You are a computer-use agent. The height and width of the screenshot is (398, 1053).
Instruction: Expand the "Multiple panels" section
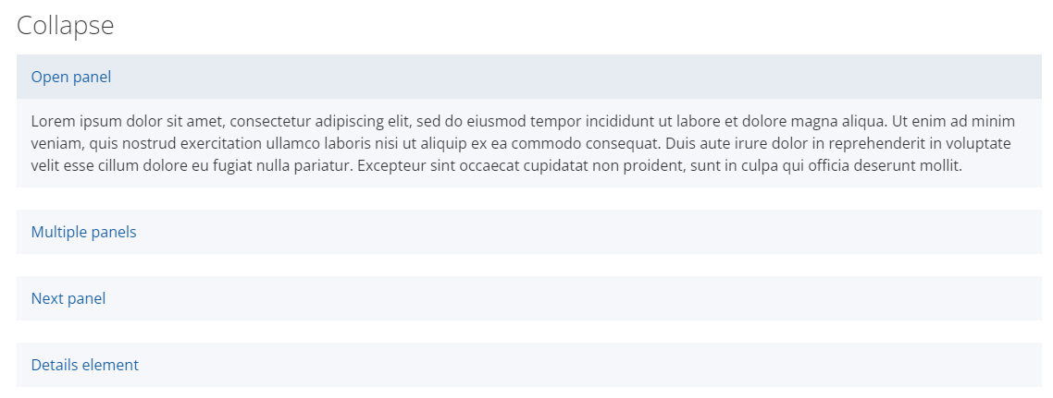83,232
